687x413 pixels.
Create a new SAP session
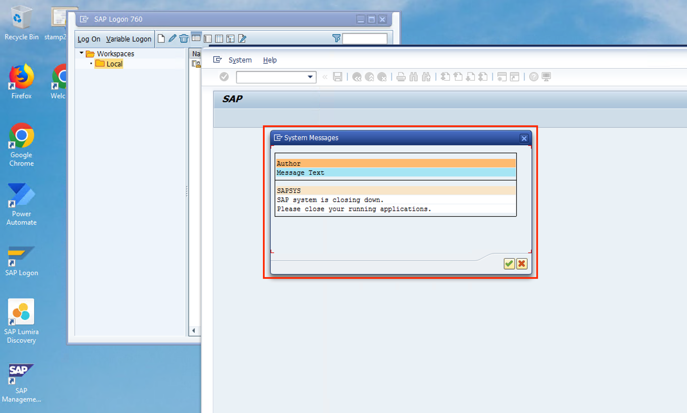coord(501,77)
